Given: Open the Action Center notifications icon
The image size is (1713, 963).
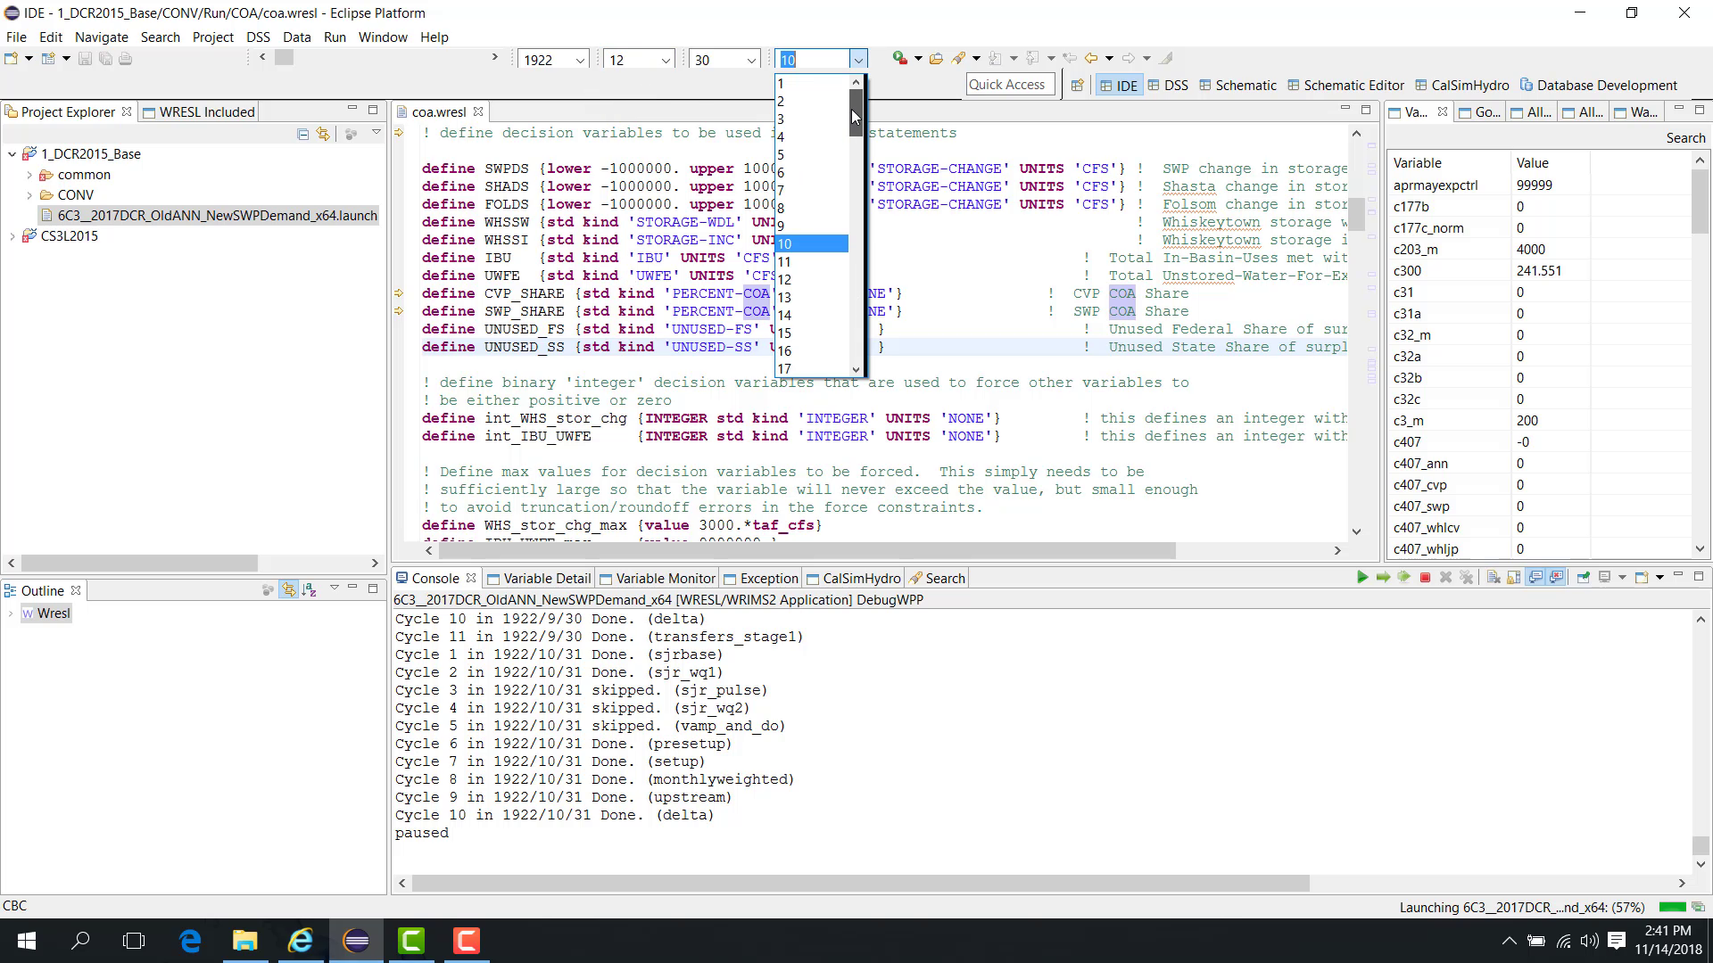Looking at the screenshot, I should [1617, 941].
